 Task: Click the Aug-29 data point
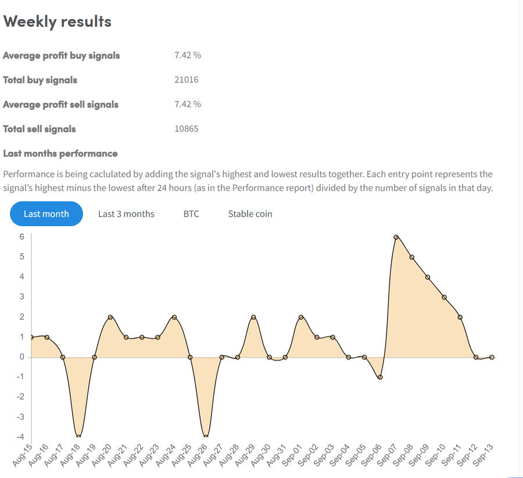253,317
